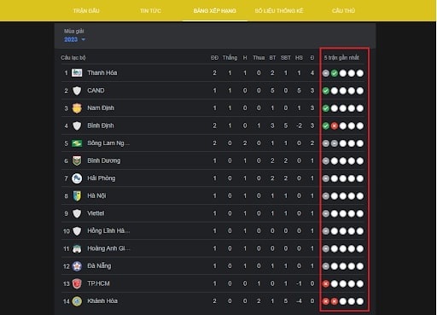The height and width of the screenshot is (315, 437).
Task: Click the Nam Định club crest
Action: [77, 108]
